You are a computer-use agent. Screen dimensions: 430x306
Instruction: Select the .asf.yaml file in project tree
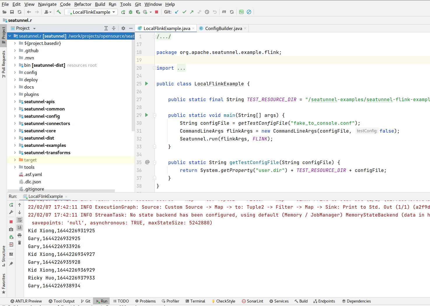click(33, 175)
